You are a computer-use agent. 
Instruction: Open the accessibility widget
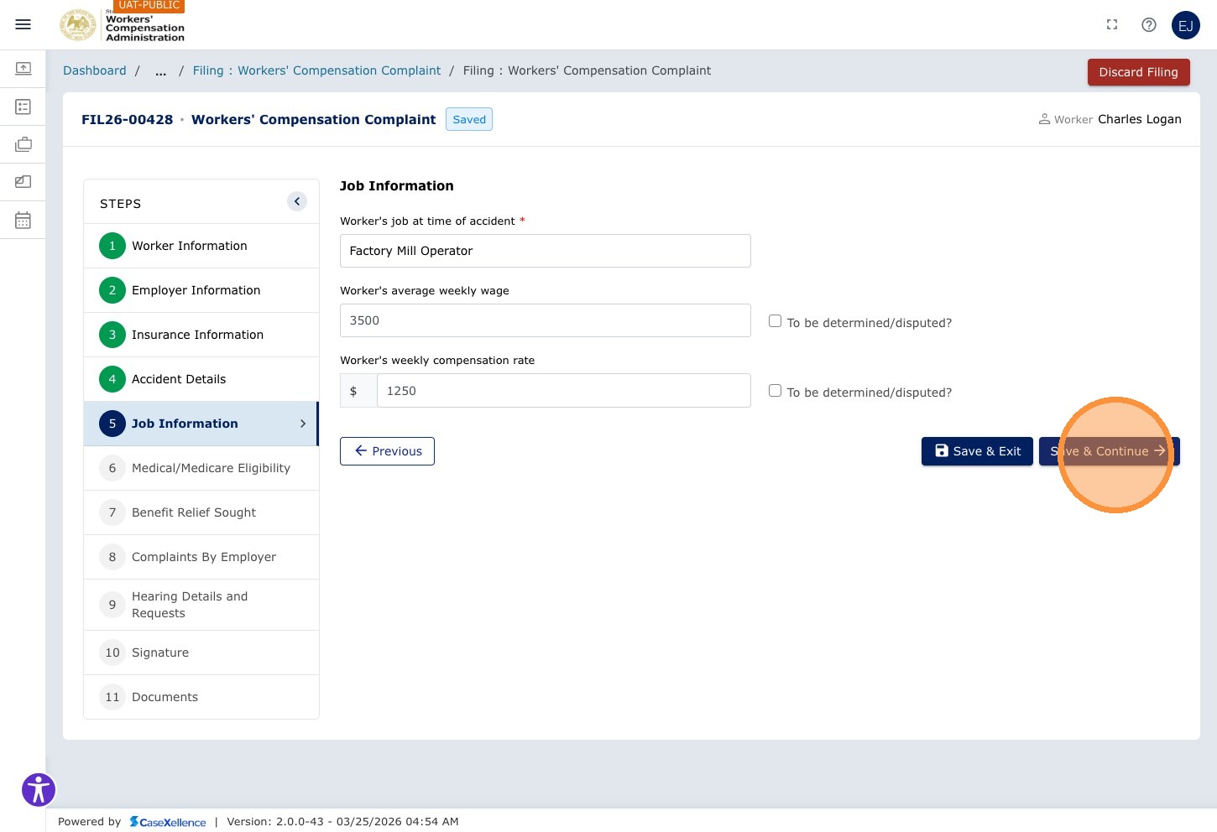(39, 789)
